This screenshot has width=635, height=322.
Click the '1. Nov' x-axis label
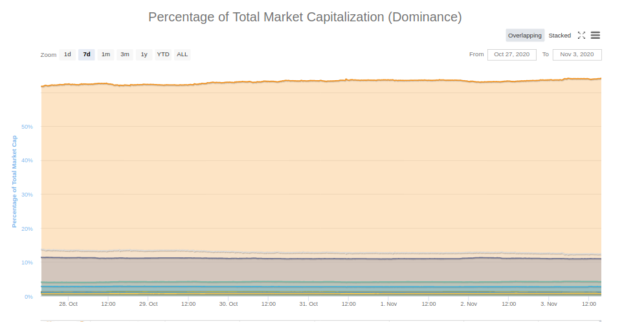(389, 304)
